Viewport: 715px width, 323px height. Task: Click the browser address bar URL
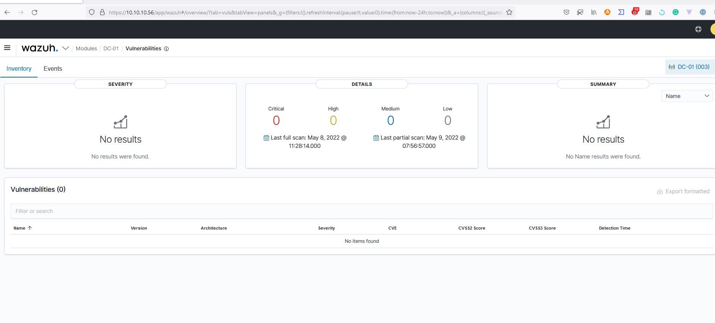305,12
